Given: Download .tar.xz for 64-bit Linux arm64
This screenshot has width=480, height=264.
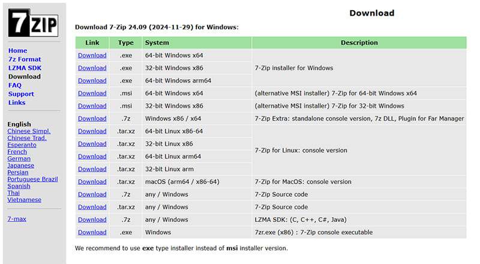Looking at the screenshot, I should (x=92, y=157).
